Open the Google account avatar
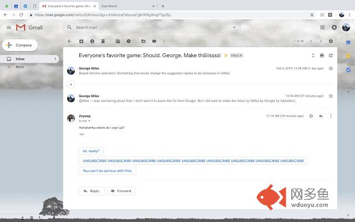The image size is (355, 222). point(346,27)
